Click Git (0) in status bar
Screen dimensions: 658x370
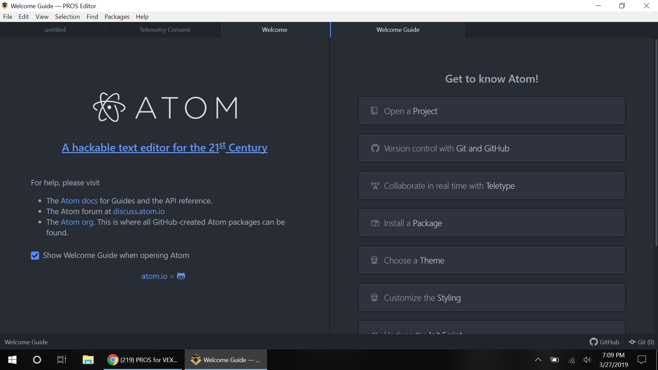[646, 342]
